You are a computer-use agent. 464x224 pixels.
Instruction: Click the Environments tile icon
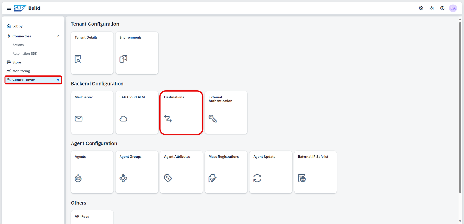pyautogui.click(x=123, y=59)
